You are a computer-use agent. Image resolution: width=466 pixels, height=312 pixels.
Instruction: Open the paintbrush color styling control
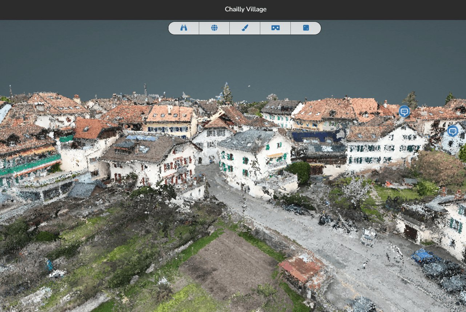click(x=245, y=28)
